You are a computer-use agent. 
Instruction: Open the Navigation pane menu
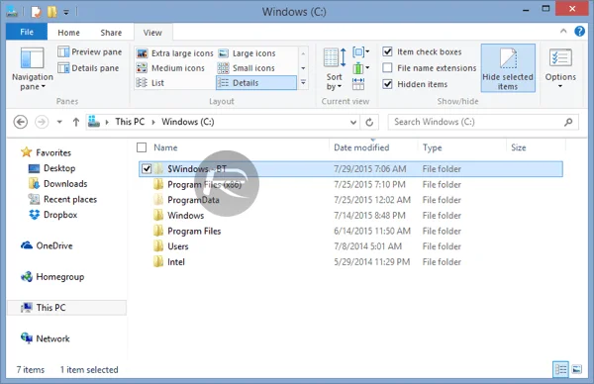[33, 69]
